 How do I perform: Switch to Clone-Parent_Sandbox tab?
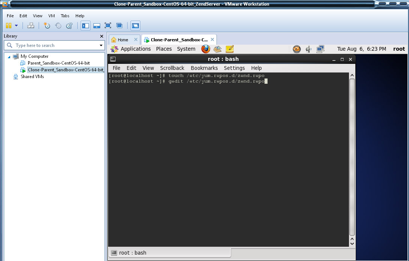click(179, 40)
